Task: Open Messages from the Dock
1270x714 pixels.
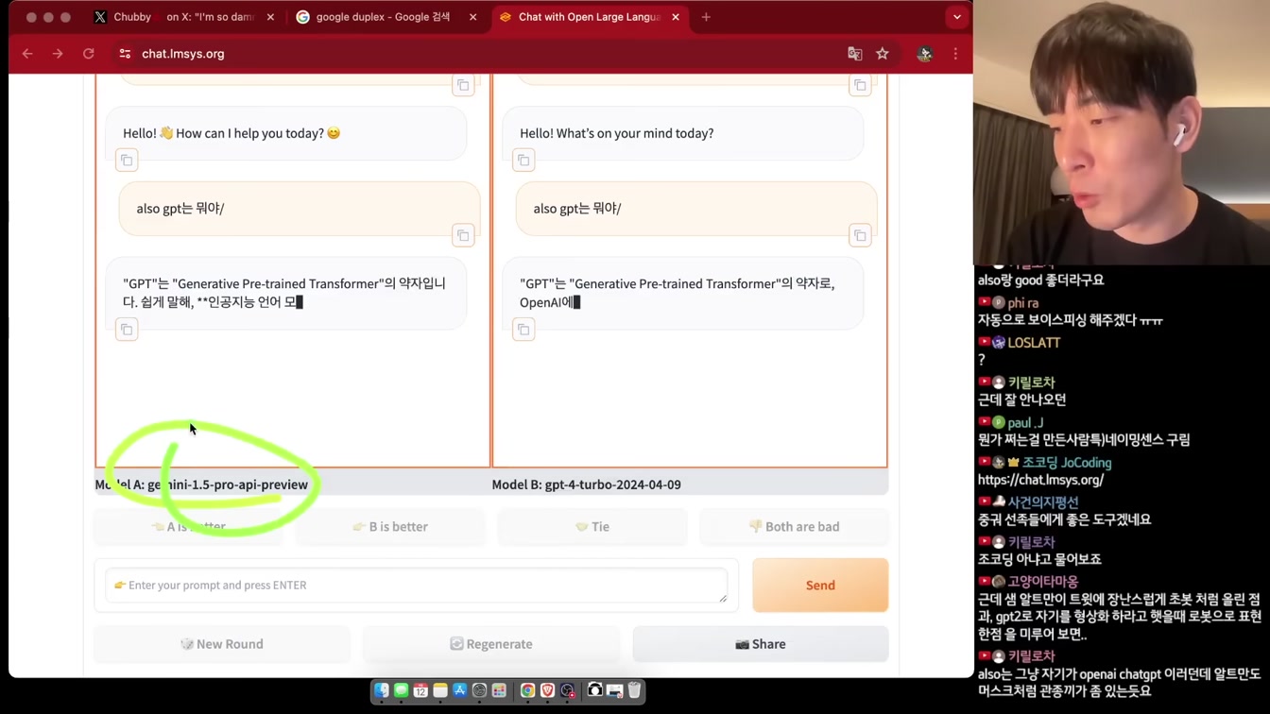Action: (x=401, y=690)
